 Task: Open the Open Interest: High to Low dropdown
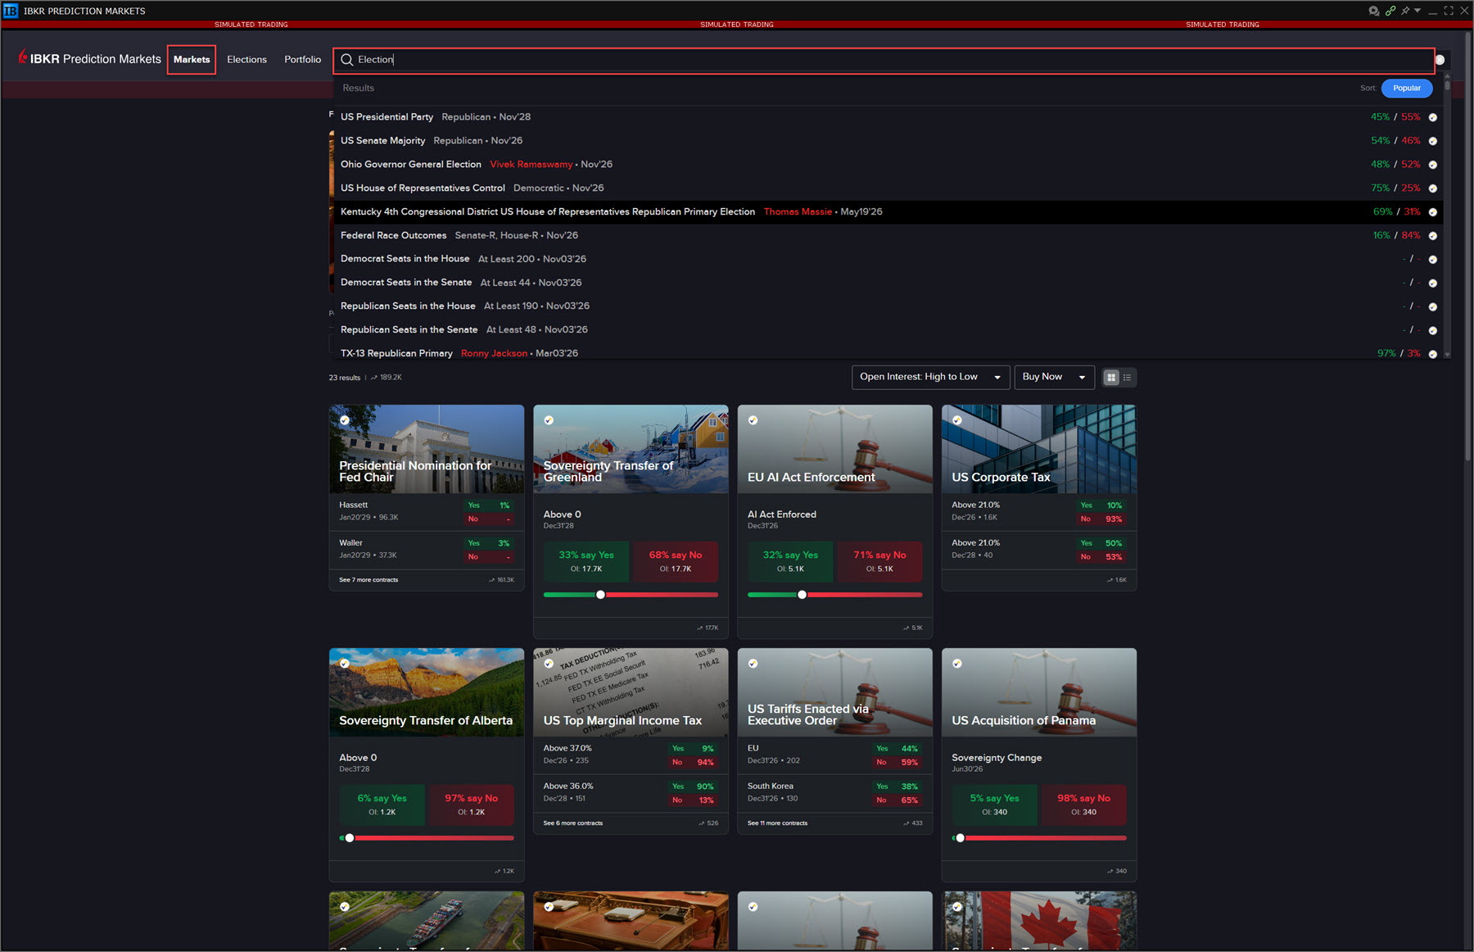click(930, 377)
